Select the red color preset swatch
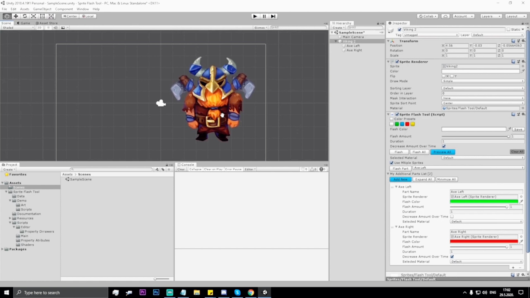The image size is (530, 298). coord(407,124)
